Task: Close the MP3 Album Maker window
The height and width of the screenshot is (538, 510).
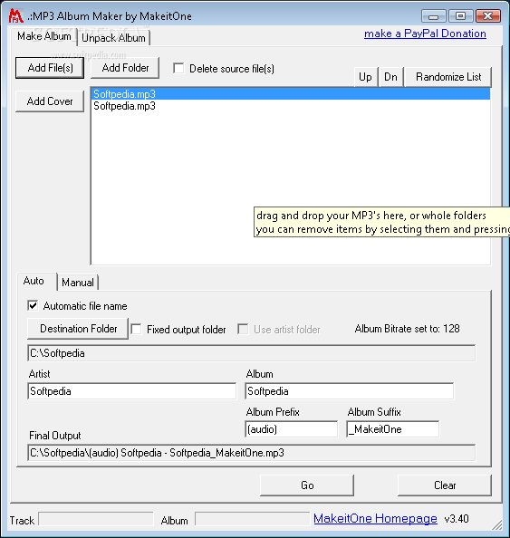Action: (487, 16)
